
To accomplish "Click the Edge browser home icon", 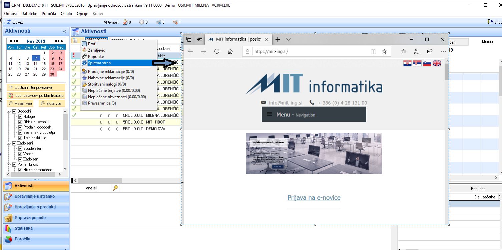I will pyautogui.click(x=230, y=52).
